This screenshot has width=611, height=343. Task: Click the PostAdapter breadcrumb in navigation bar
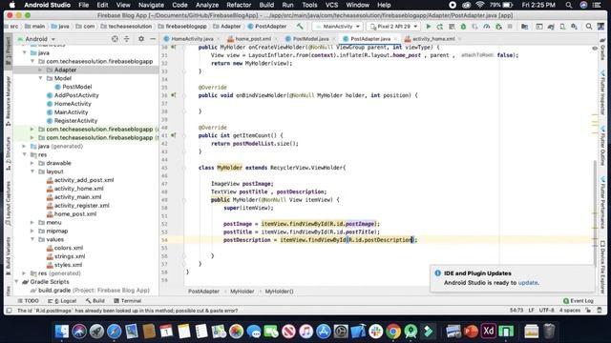267,27
